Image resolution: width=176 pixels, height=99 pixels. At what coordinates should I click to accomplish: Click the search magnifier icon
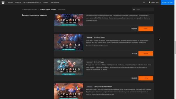tap(134, 9)
